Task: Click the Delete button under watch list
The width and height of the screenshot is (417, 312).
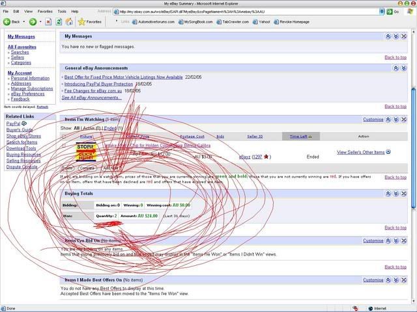Action: coord(68,168)
